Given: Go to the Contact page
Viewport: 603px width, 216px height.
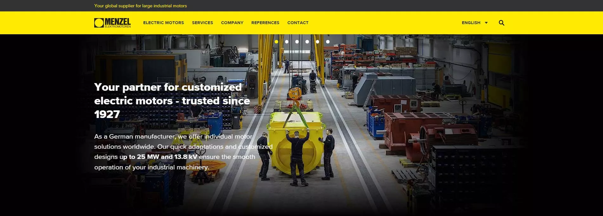Looking at the screenshot, I should pos(298,23).
